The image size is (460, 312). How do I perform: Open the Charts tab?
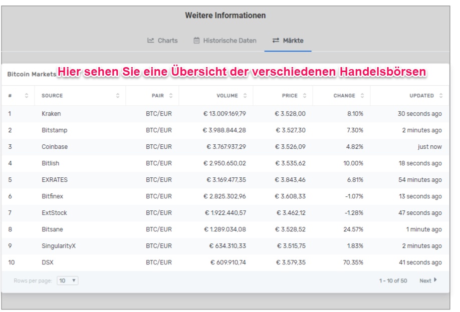click(x=162, y=41)
